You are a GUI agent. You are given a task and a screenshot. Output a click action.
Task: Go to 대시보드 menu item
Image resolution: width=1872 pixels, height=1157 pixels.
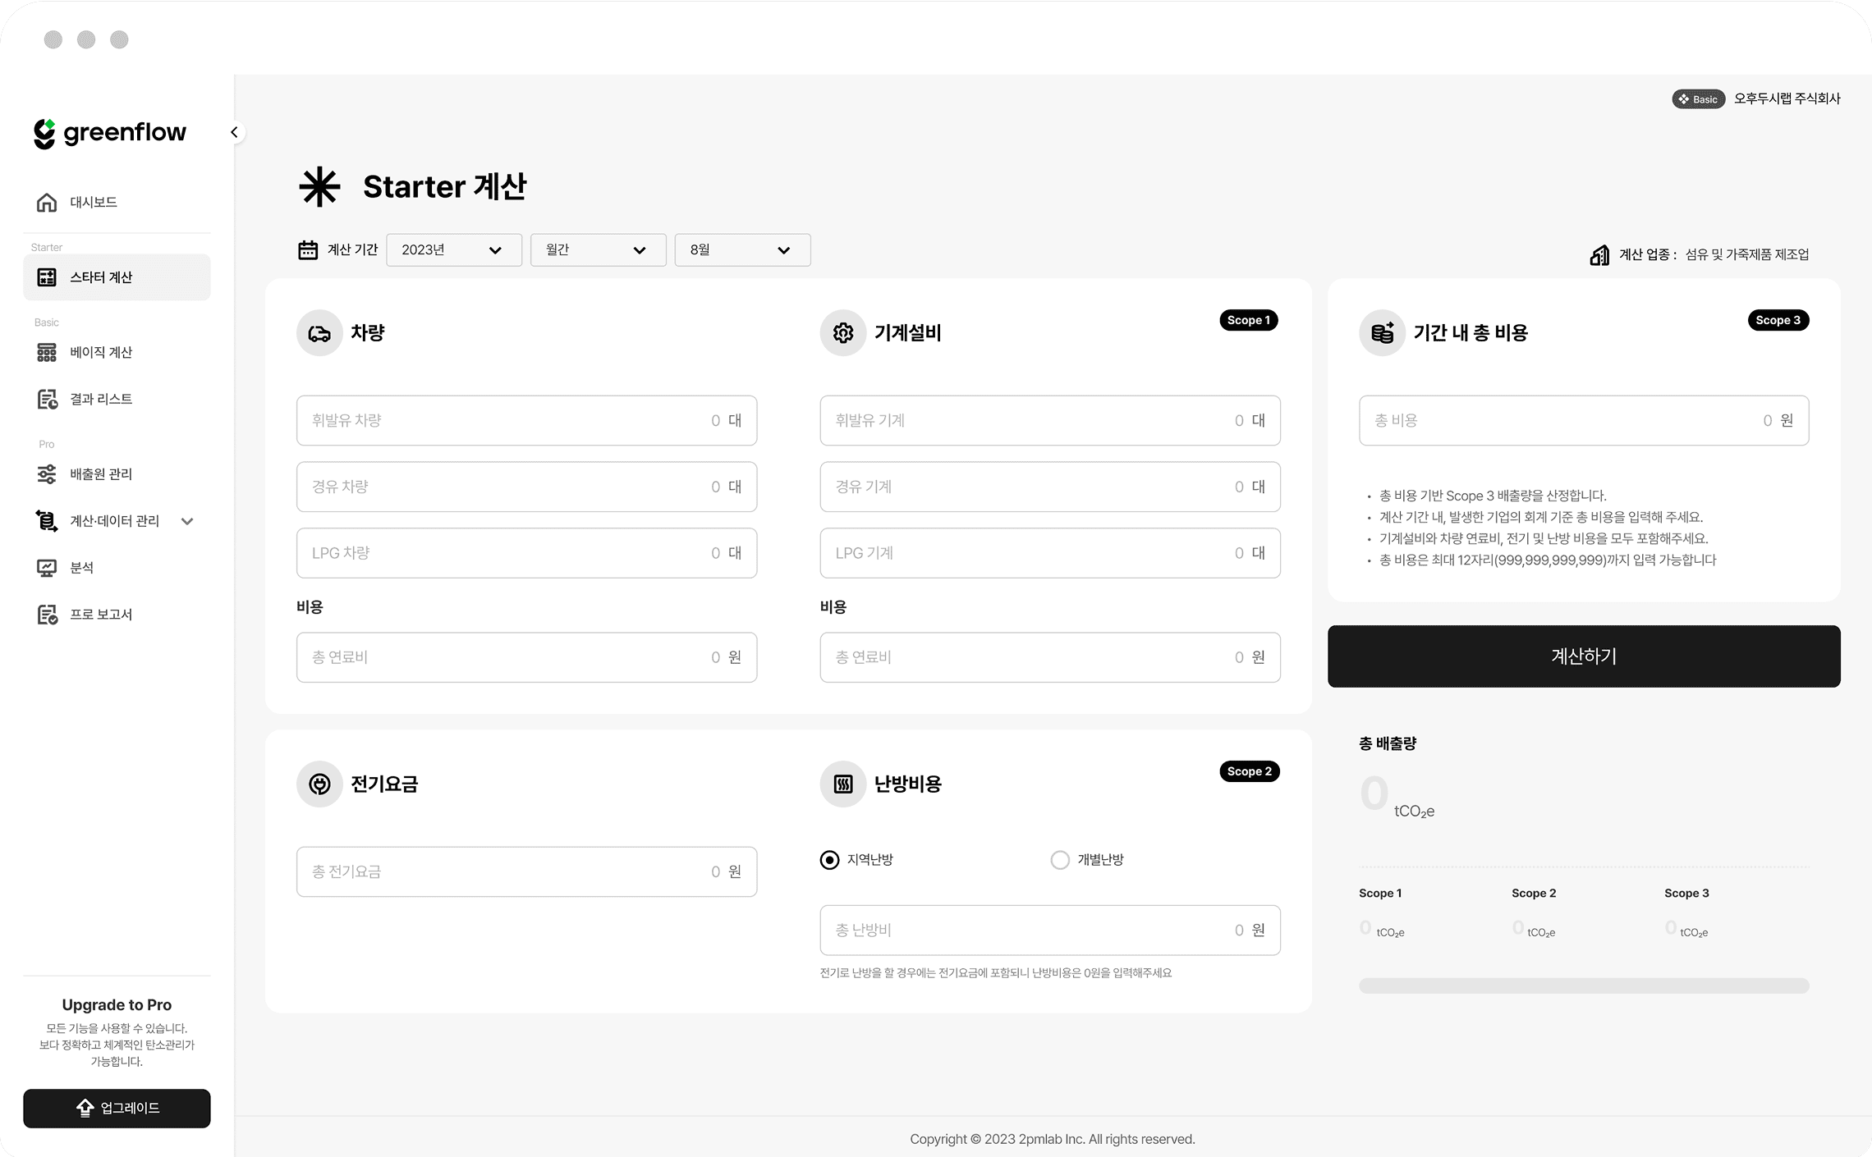click(x=117, y=202)
